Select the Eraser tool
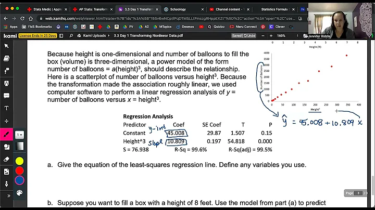This screenshot has height=210, width=375. tap(6, 159)
